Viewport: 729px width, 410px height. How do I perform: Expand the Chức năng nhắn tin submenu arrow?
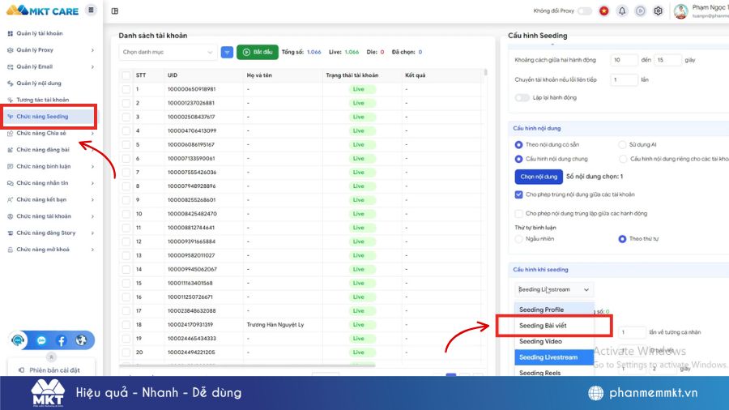click(92, 183)
